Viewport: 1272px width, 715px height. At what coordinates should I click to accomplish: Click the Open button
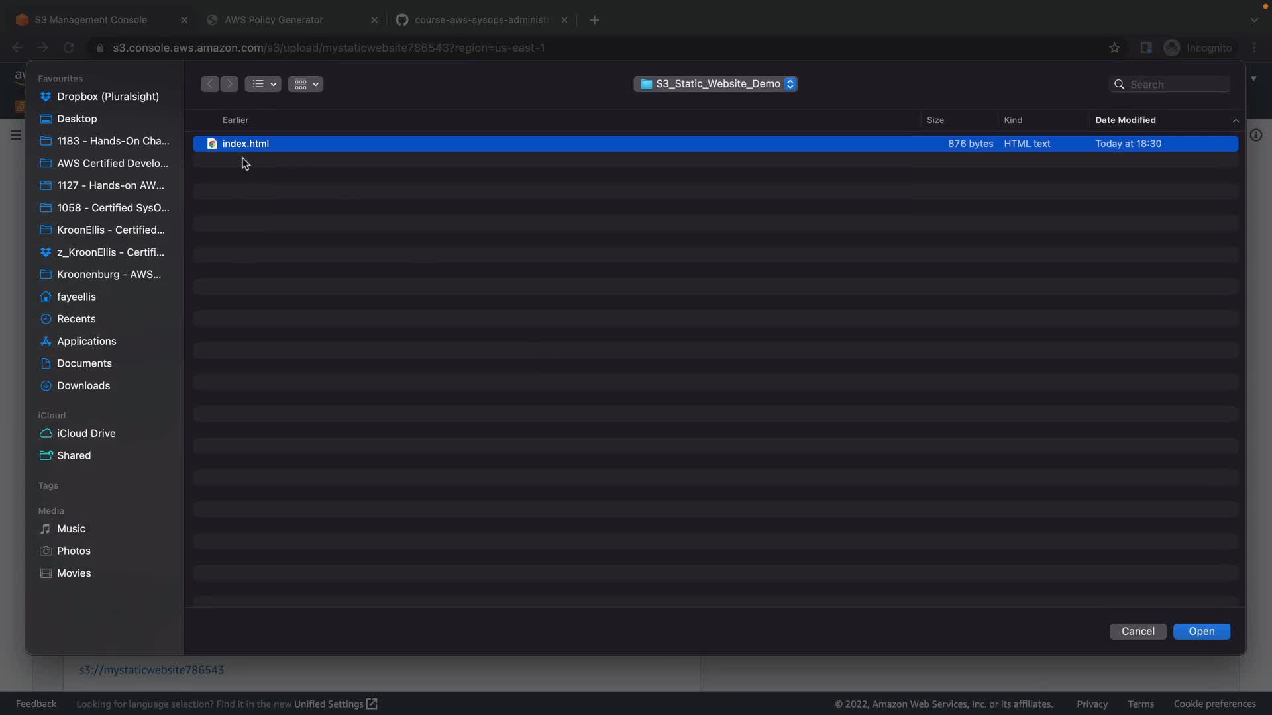[x=1201, y=631]
